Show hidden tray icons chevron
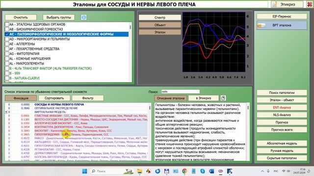314x176 pixels. point(262,171)
